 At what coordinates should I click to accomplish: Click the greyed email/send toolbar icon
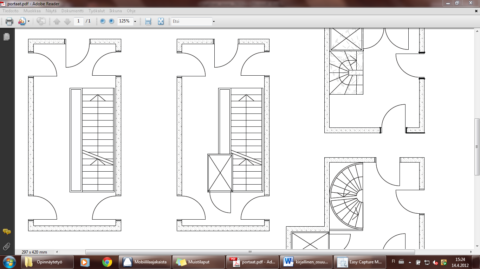41,21
